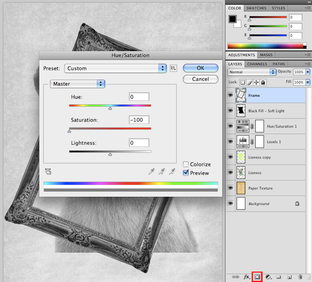Lock image pixels brush icon
Viewport: 312px width, 282px height.
click(250, 82)
